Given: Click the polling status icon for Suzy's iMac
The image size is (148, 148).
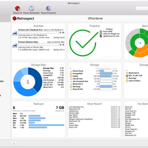Looking at the screenshot, I should coord(101,31).
